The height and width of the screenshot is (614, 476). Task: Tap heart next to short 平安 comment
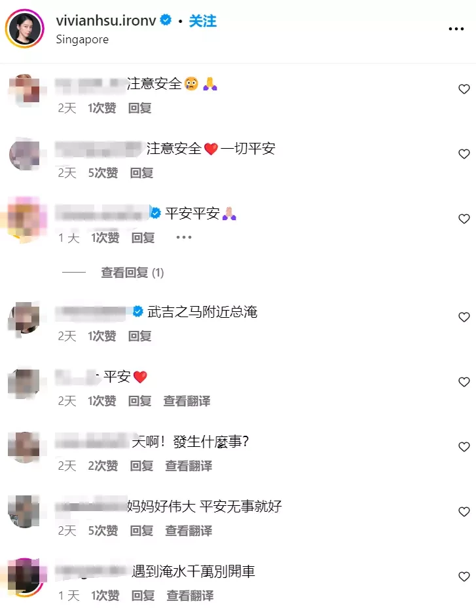464,382
